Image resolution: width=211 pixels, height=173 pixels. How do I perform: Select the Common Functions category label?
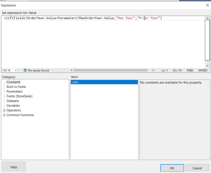(20, 115)
